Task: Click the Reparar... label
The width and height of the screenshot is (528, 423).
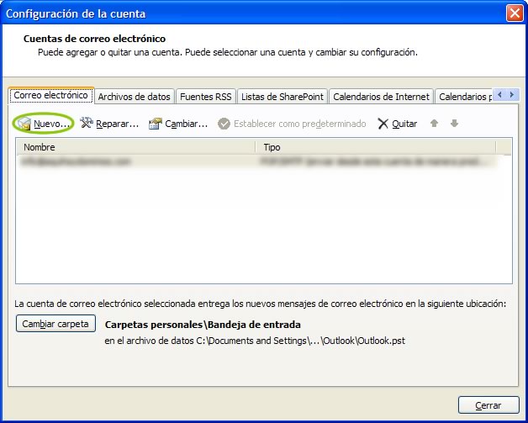Action: click(117, 124)
